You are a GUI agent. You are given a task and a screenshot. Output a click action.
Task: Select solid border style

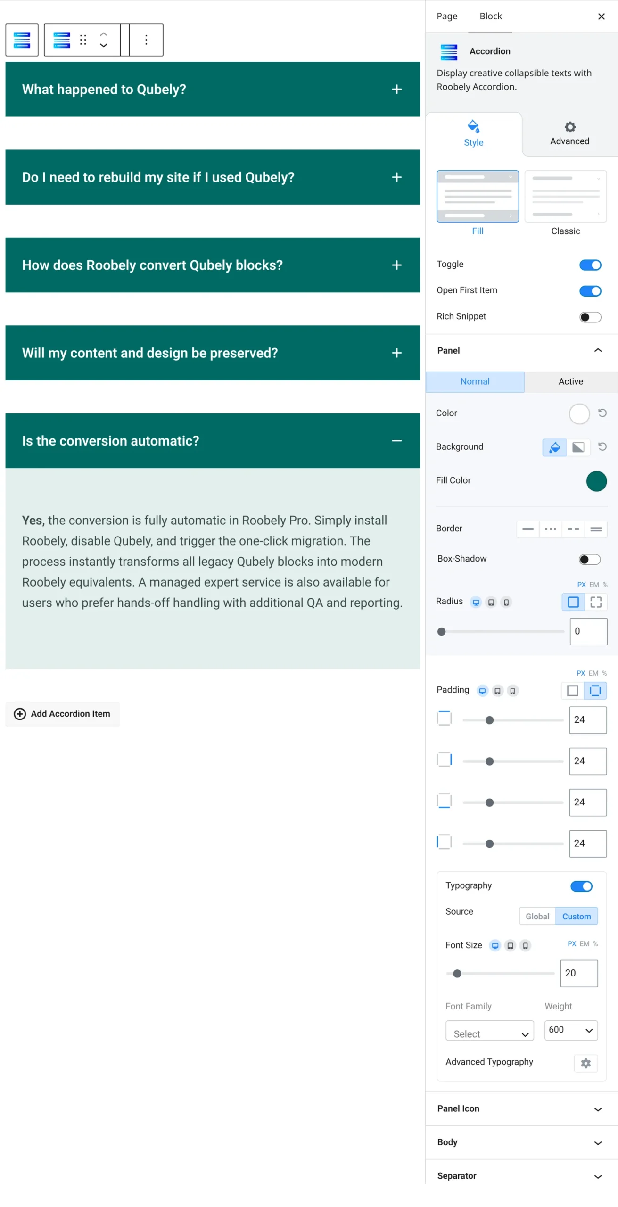(x=528, y=529)
